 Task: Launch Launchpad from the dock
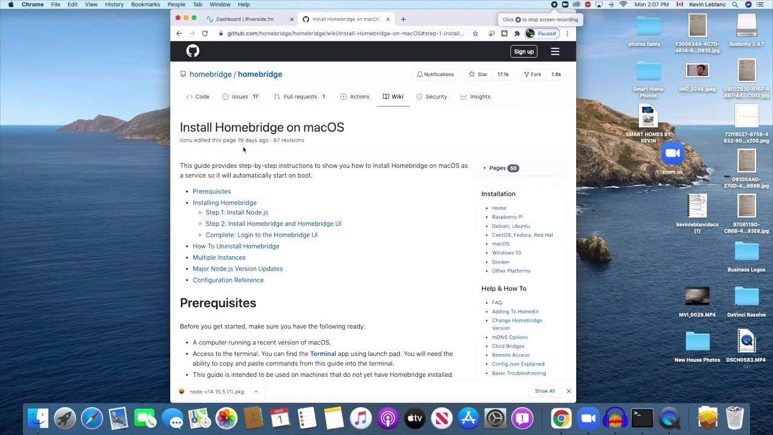pos(65,418)
